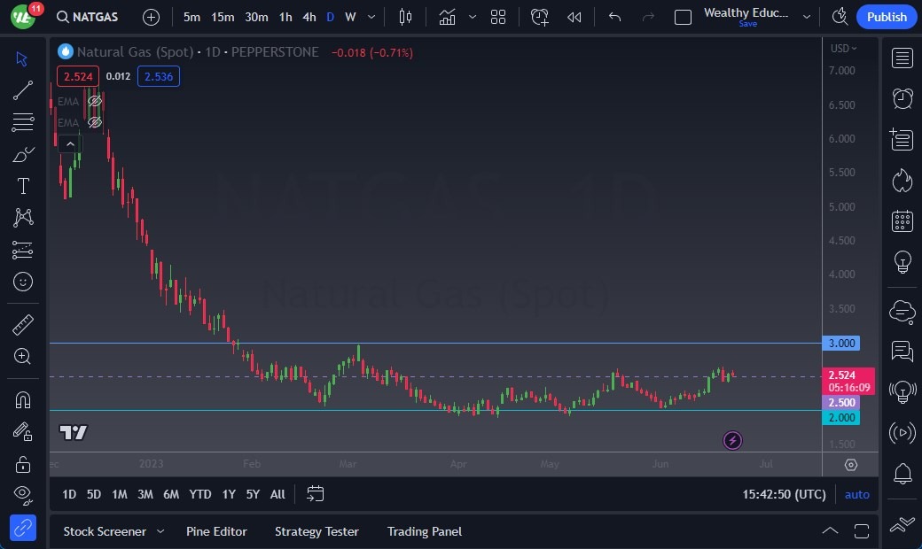Image resolution: width=922 pixels, height=549 pixels.
Task: Select the arrow cursor tool
Action: 22,58
